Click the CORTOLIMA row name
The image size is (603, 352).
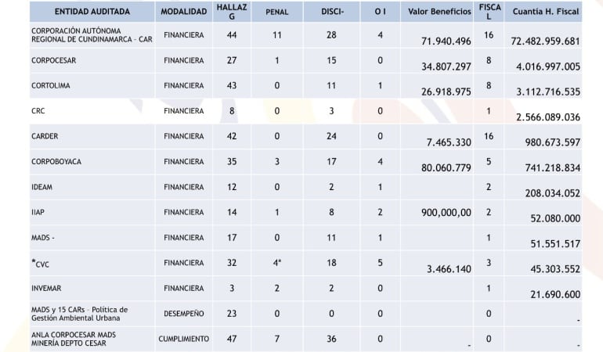52,85
